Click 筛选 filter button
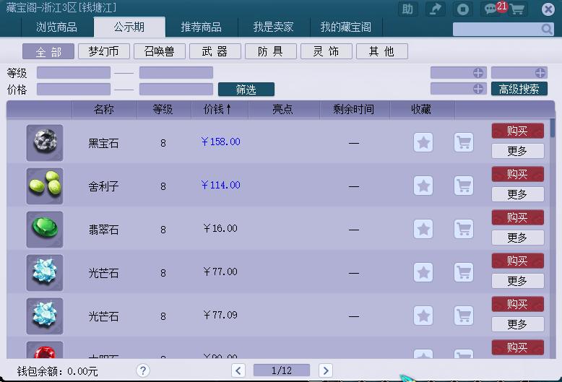This screenshot has height=382, width=562. tap(246, 90)
